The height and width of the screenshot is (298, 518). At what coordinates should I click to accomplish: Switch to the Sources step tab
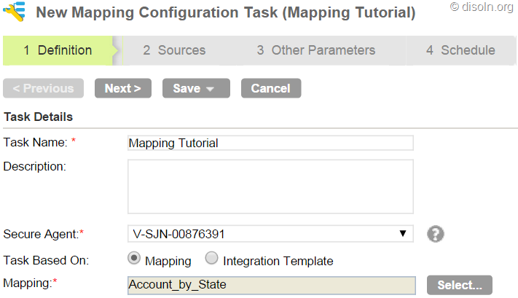(x=174, y=50)
